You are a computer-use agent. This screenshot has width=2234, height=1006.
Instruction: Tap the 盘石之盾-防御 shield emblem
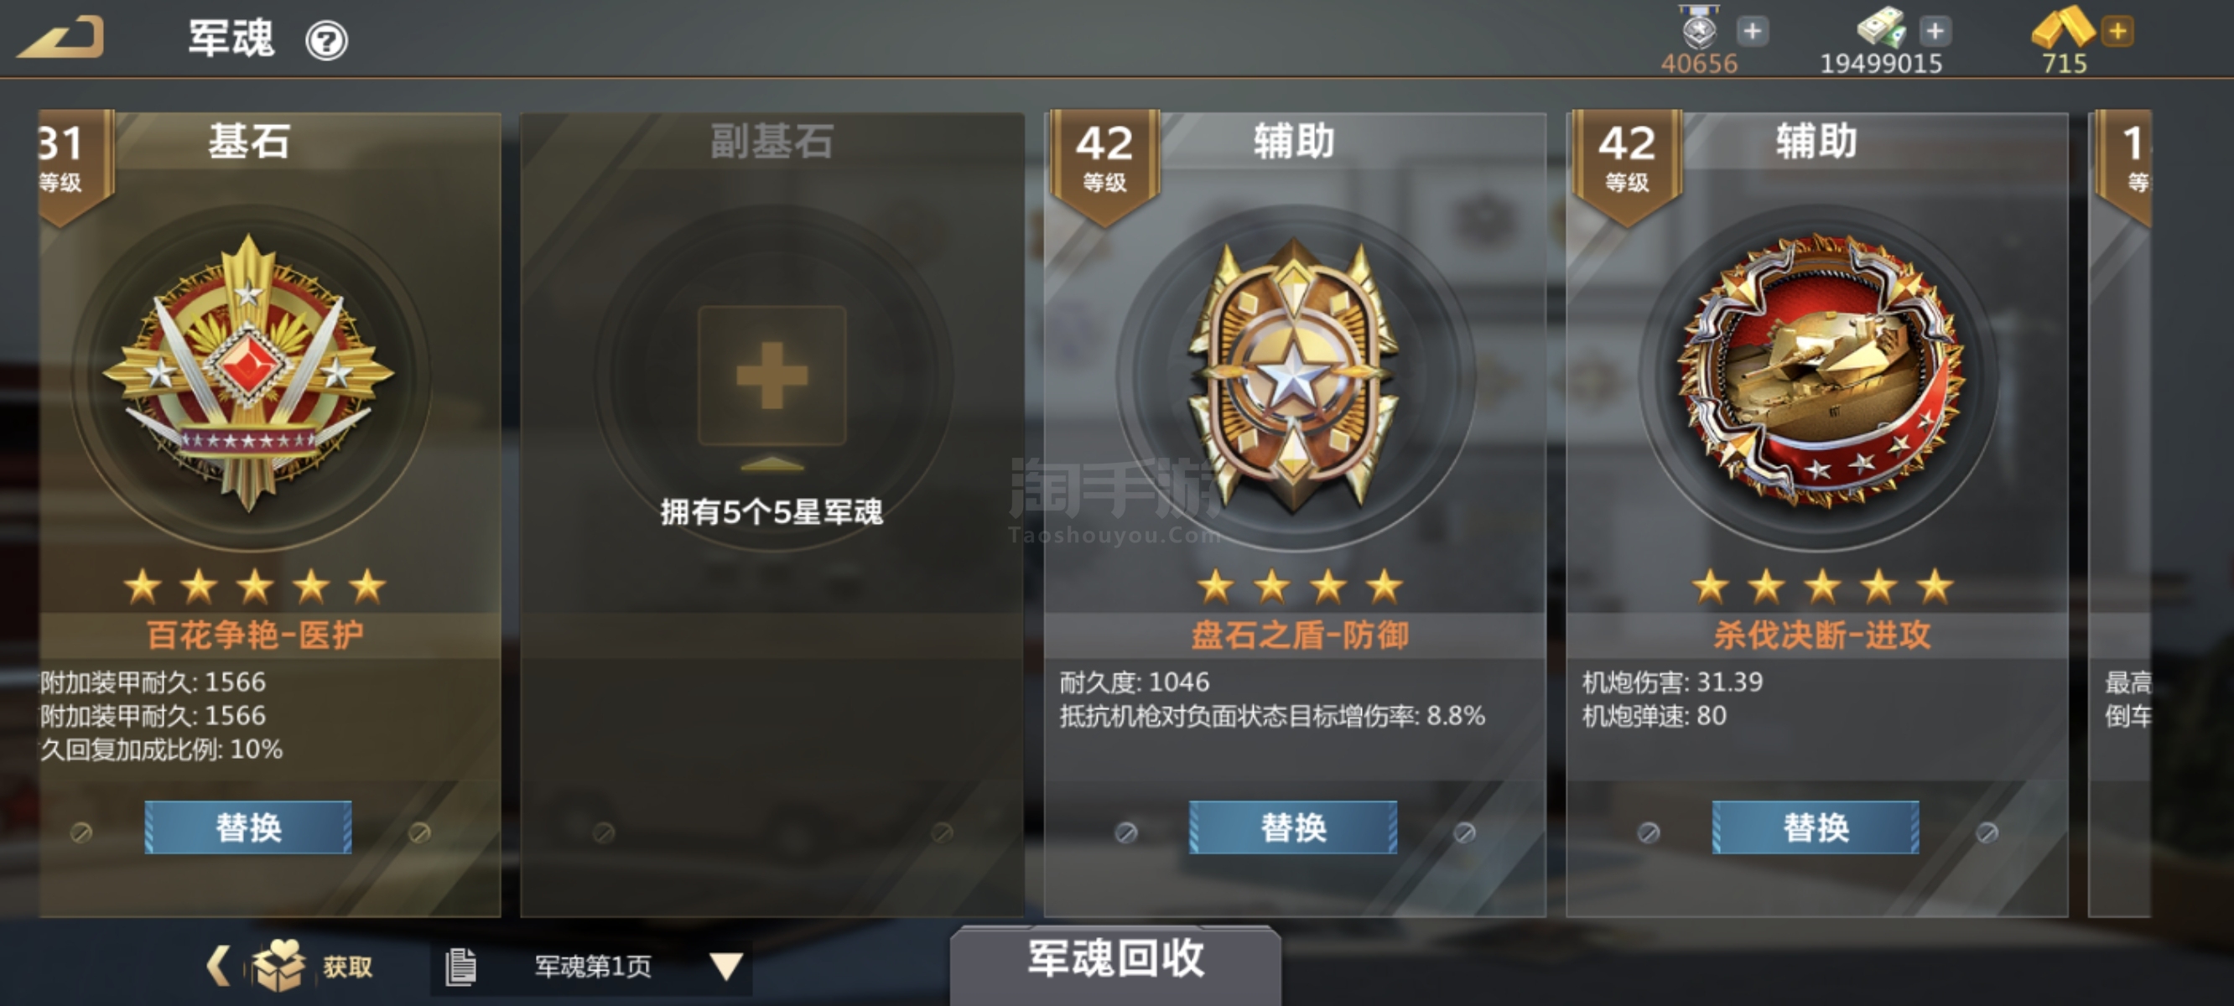point(1294,375)
